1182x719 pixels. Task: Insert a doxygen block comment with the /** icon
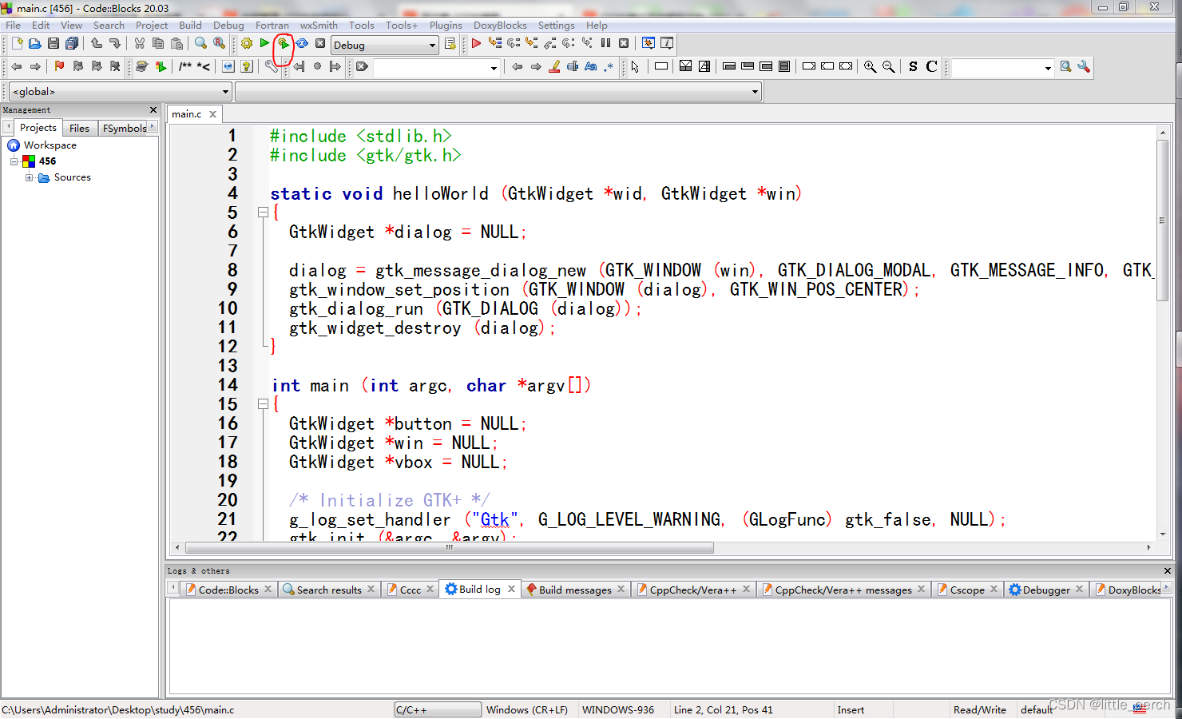click(185, 67)
